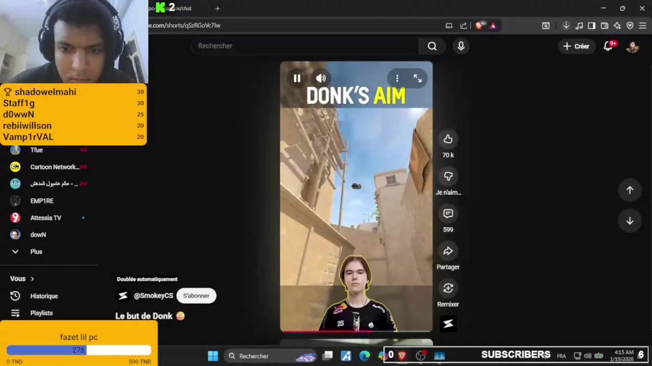Open the 599 comments panel
This screenshot has width=652, height=366.
(448, 213)
